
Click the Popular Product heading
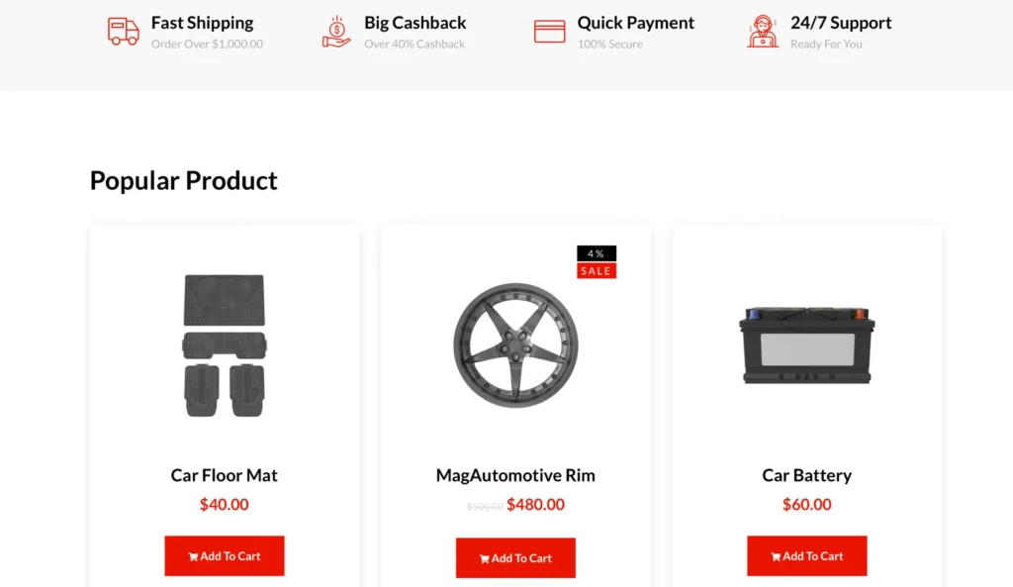pyautogui.click(x=183, y=180)
